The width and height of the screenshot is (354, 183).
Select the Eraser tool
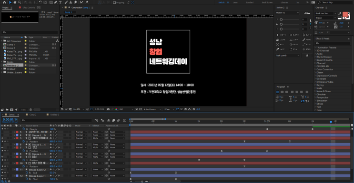[x=75, y=2]
